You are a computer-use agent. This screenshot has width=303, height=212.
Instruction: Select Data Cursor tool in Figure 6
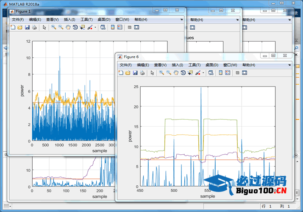click(x=191, y=73)
